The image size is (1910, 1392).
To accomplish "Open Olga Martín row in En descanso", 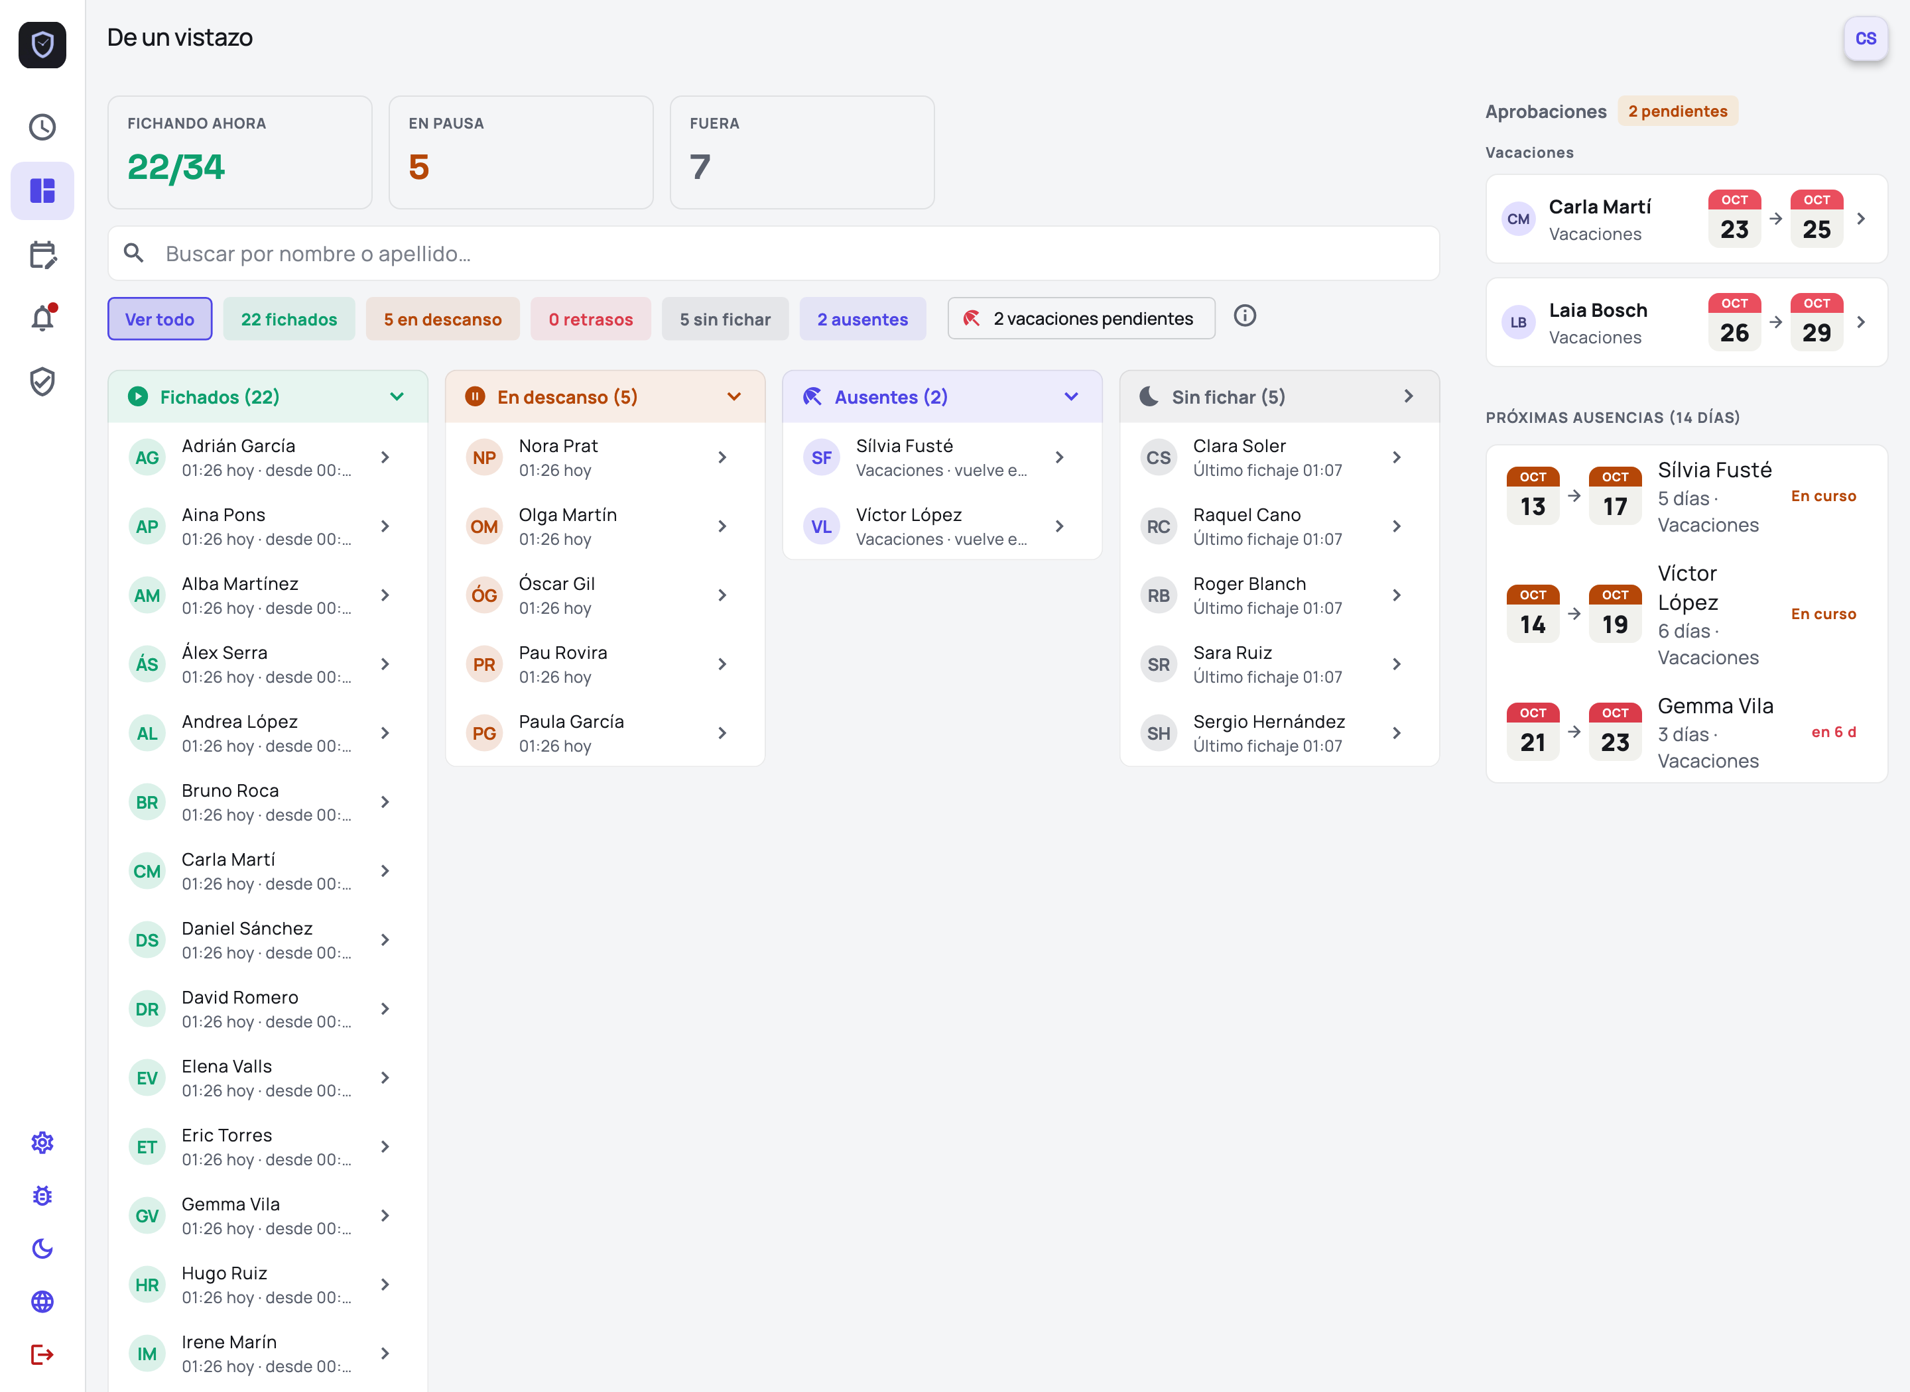I will pos(604,526).
